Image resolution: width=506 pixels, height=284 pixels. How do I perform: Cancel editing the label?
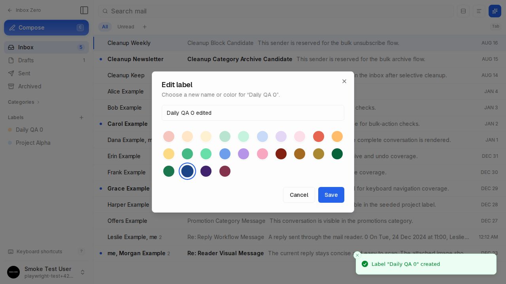tap(299, 195)
